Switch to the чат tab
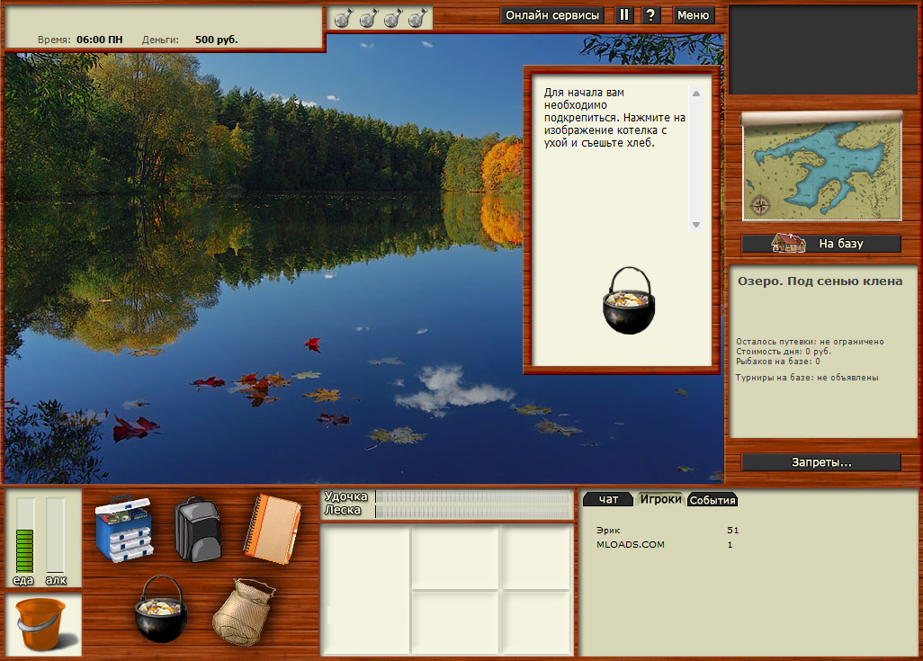 click(608, 499)
